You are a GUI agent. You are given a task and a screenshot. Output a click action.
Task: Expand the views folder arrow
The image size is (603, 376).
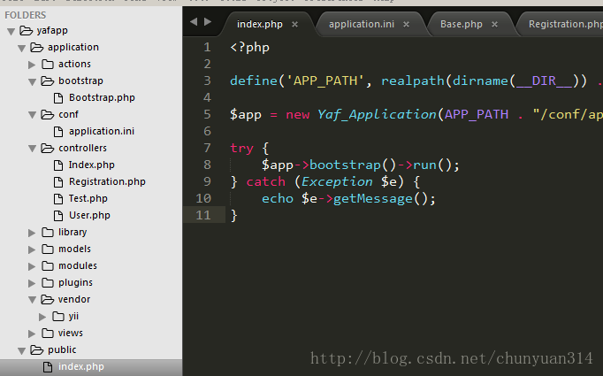[x=32, y=334]
